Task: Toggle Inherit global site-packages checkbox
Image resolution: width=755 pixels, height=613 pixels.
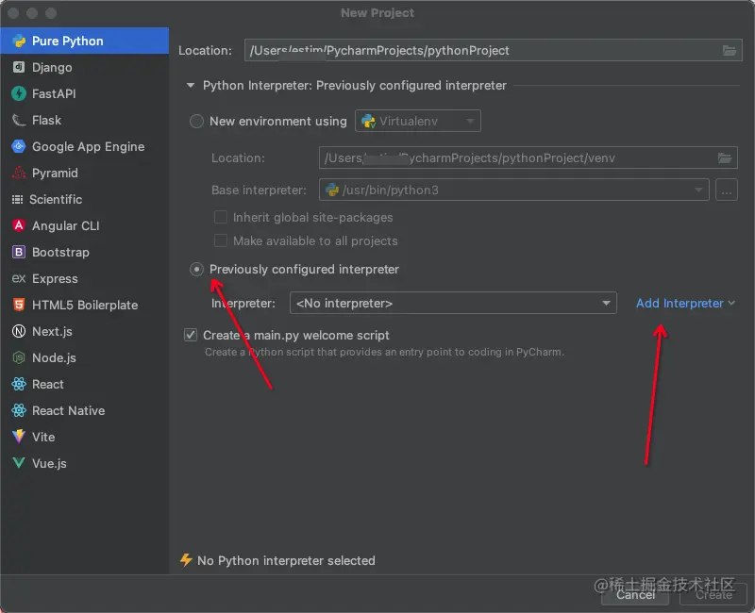Action: point(221,218)
